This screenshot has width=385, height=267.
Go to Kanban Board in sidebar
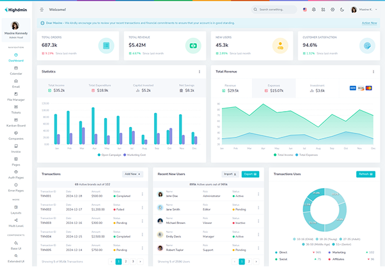[16, 123]
